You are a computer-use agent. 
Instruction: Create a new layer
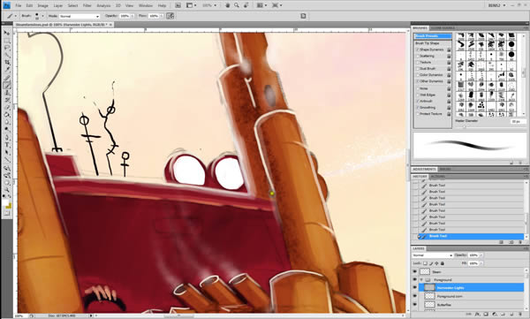(x=511, y=315)
